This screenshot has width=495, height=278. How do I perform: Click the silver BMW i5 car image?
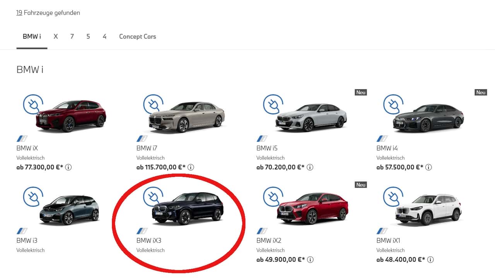[x=311, y=117]
